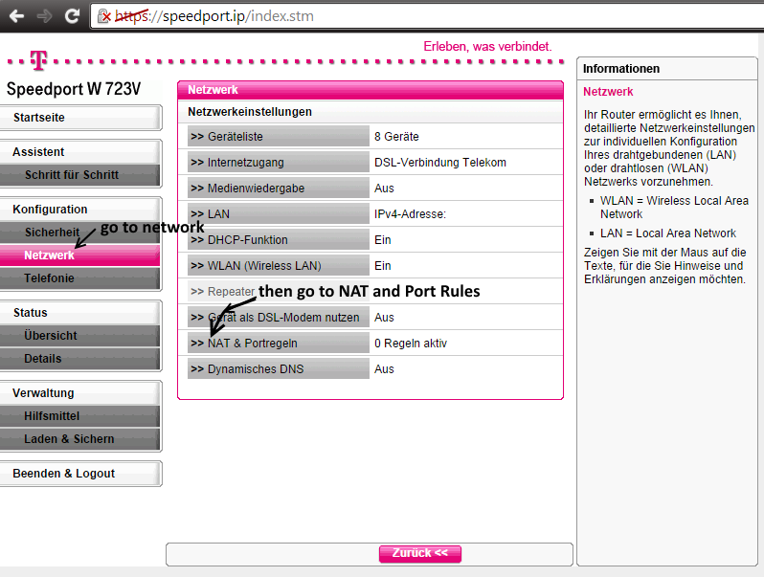The height and width of the screenshot is (577, 764).
Task: Click 'IPv4-Adresse:' value text
Action: point(410,213)
